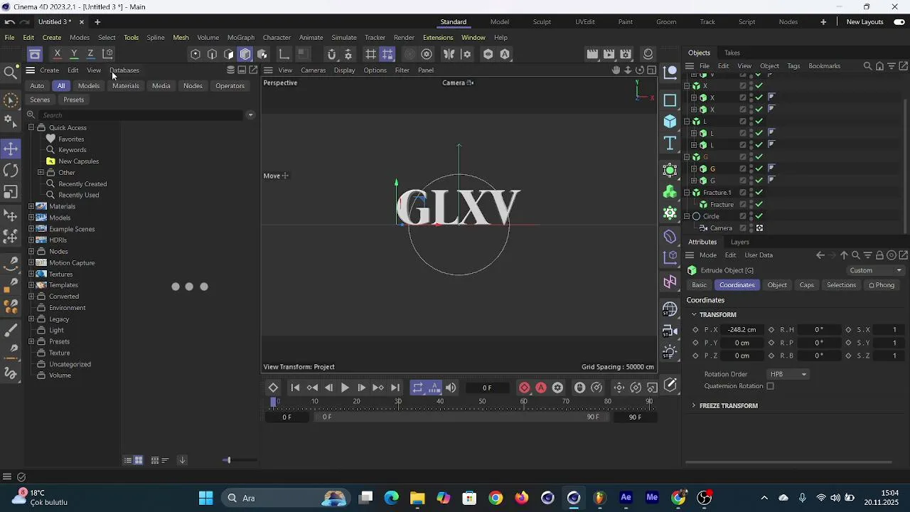Toggle the Fracture.1 object enable checkmark
The height and width of the screenshot is (512, 910).
(x=759, y=193)
